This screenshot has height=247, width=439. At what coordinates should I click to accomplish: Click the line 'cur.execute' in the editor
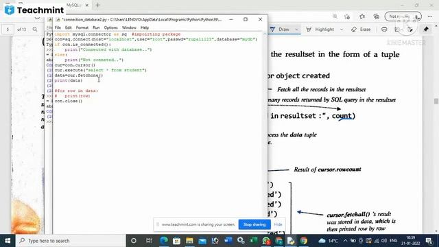[101, 70]
